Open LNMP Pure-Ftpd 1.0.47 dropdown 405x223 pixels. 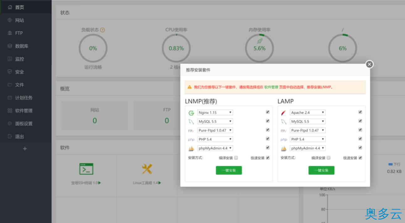click(x=215, y=130)
